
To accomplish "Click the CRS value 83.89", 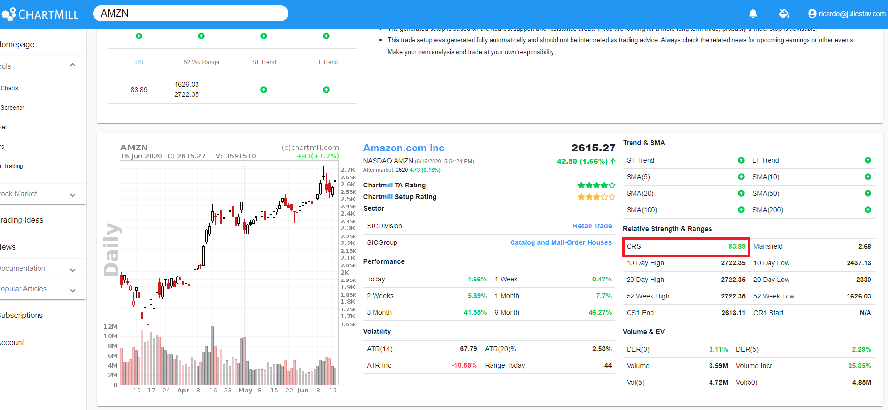I will point(737,246).
